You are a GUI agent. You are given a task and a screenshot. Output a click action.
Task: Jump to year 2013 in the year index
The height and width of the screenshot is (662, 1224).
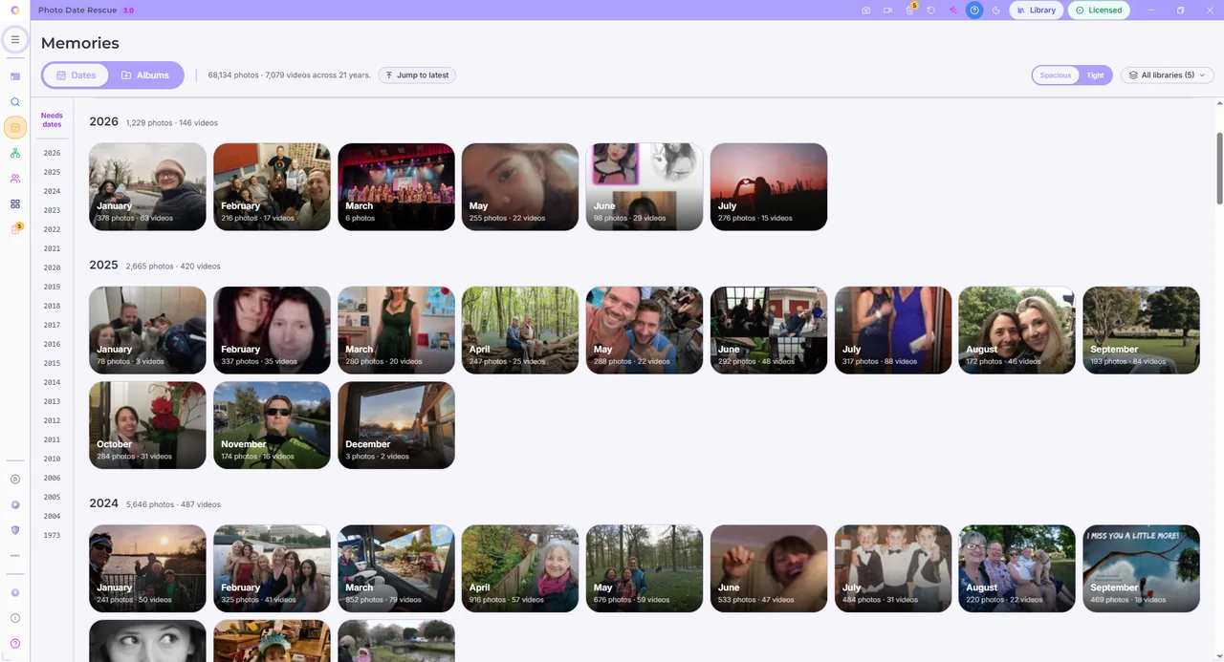(52, 401)
